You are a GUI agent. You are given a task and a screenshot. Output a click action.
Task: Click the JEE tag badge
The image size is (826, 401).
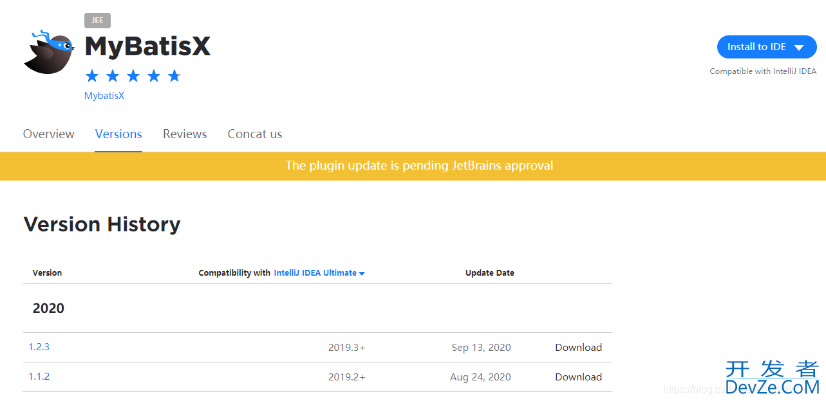97,21
